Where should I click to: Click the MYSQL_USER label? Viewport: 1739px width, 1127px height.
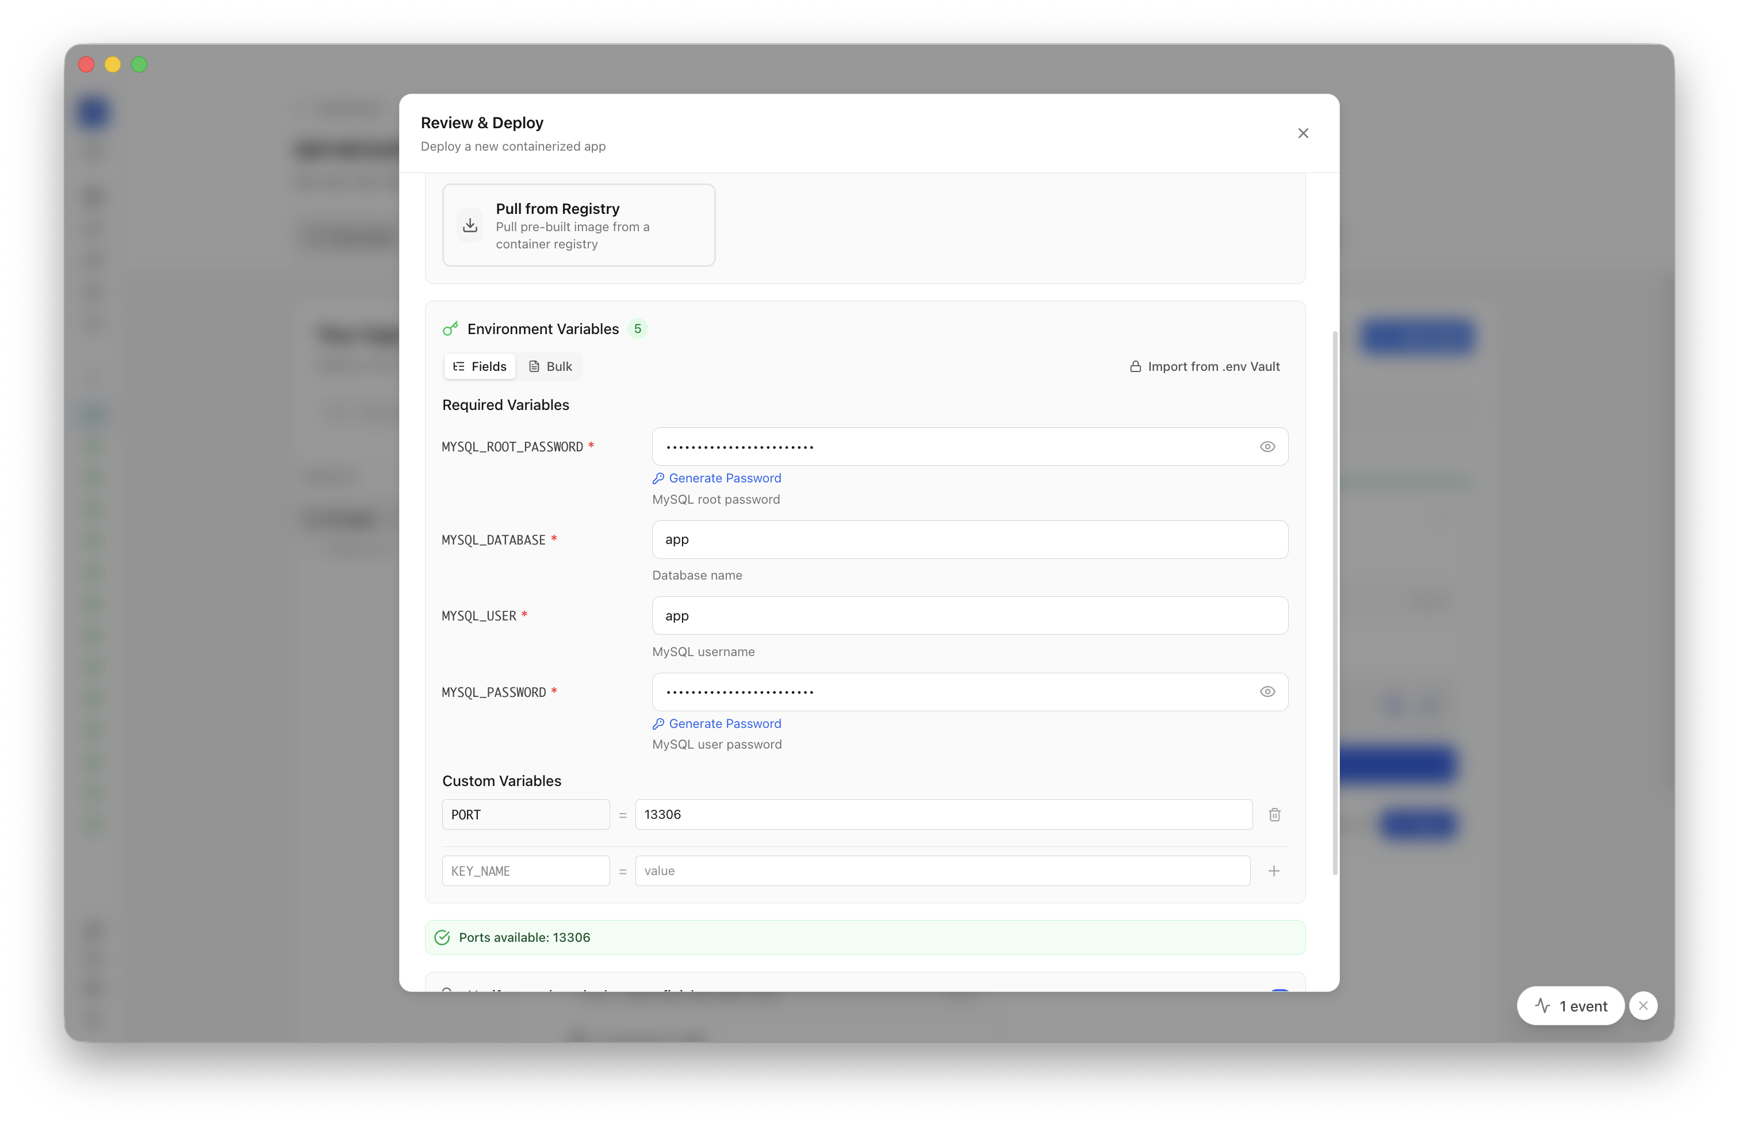(478, 616)
